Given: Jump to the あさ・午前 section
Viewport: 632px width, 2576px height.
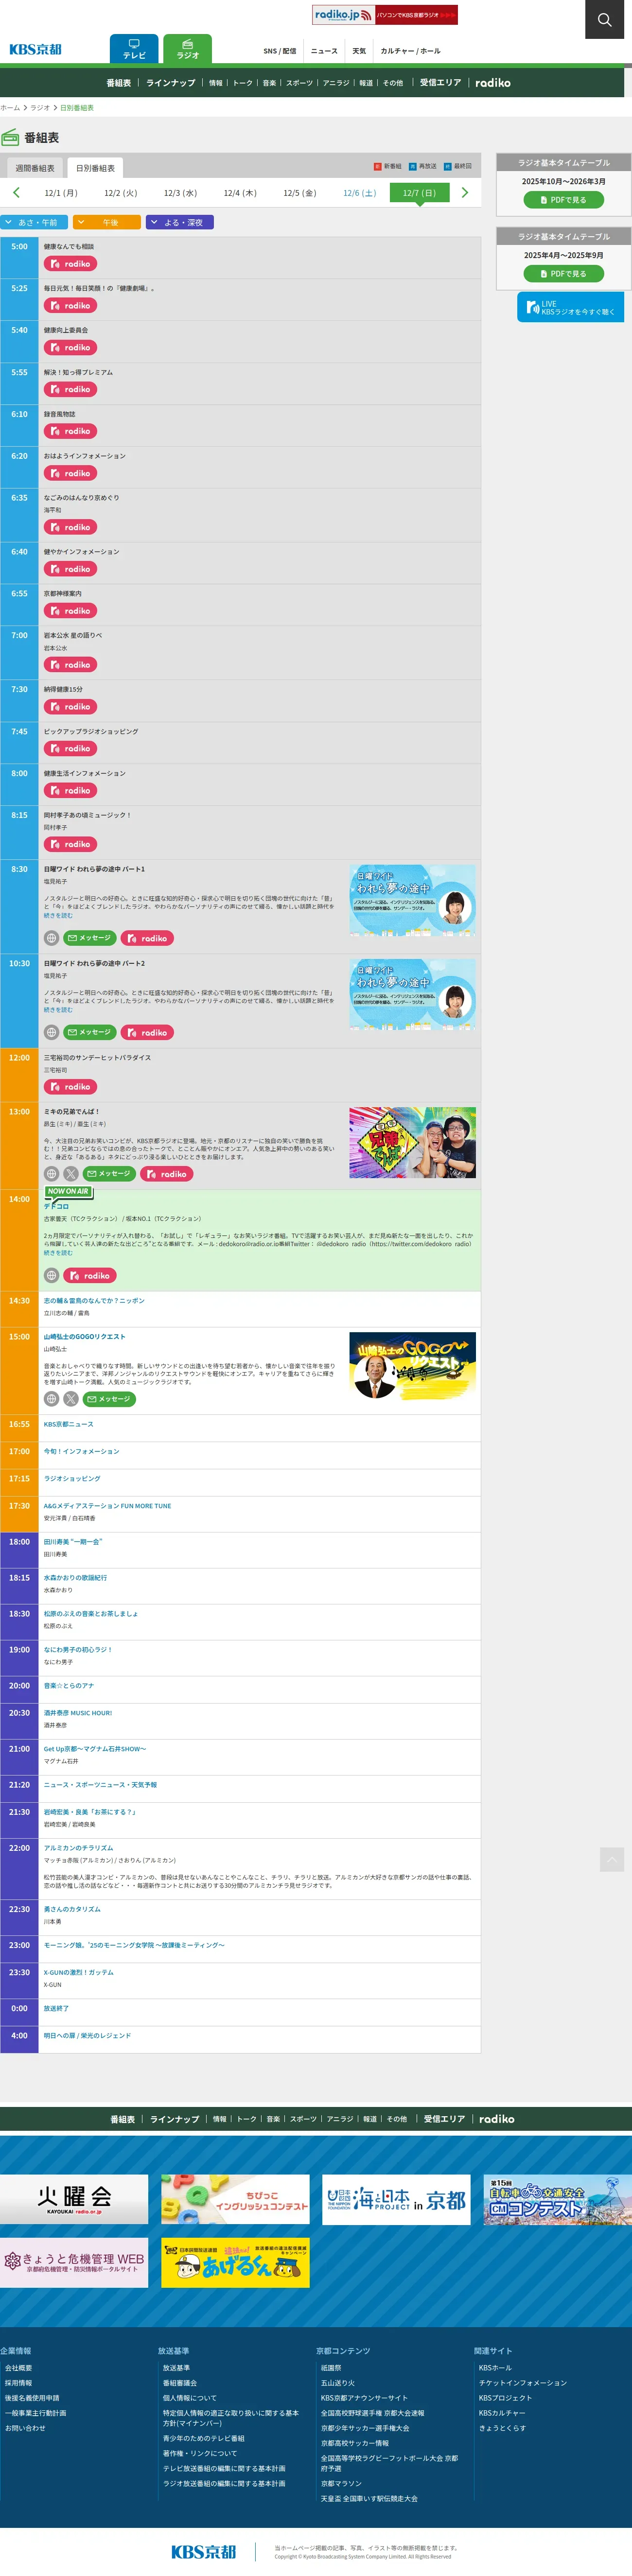Looking at the screenshot, I should click(x=34, y=222).
